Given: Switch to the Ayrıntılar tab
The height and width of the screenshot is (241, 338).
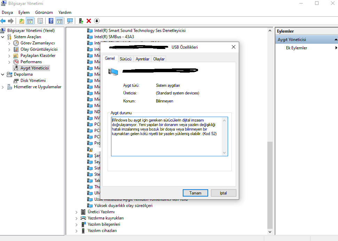Looking at the screenshot, I should 142,59.
